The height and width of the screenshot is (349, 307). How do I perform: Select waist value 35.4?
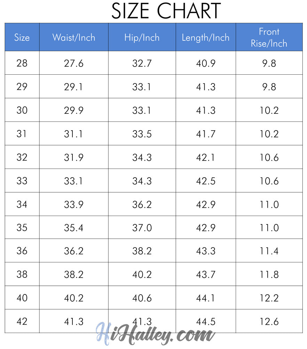(x=74, y=228)
